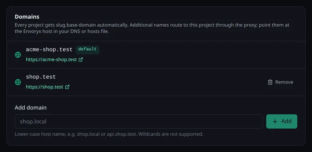The image size is (312, 152).
Task: Click the globe icon beside acme-shop.test
Action: (18, 55)
